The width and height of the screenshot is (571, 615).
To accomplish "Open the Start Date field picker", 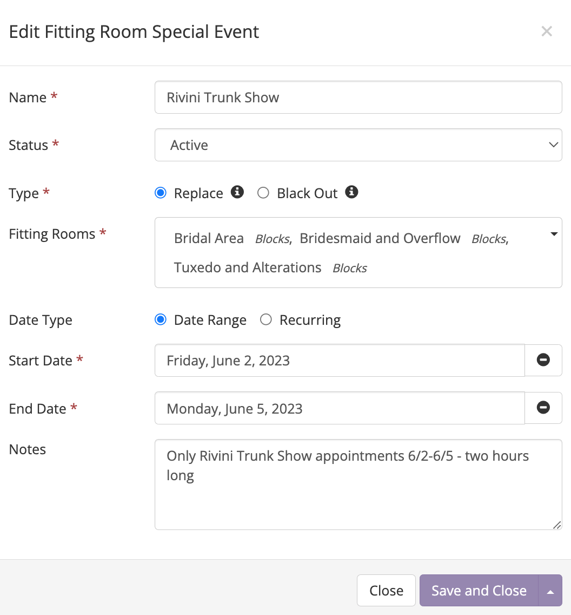I will tap(340, 361).
